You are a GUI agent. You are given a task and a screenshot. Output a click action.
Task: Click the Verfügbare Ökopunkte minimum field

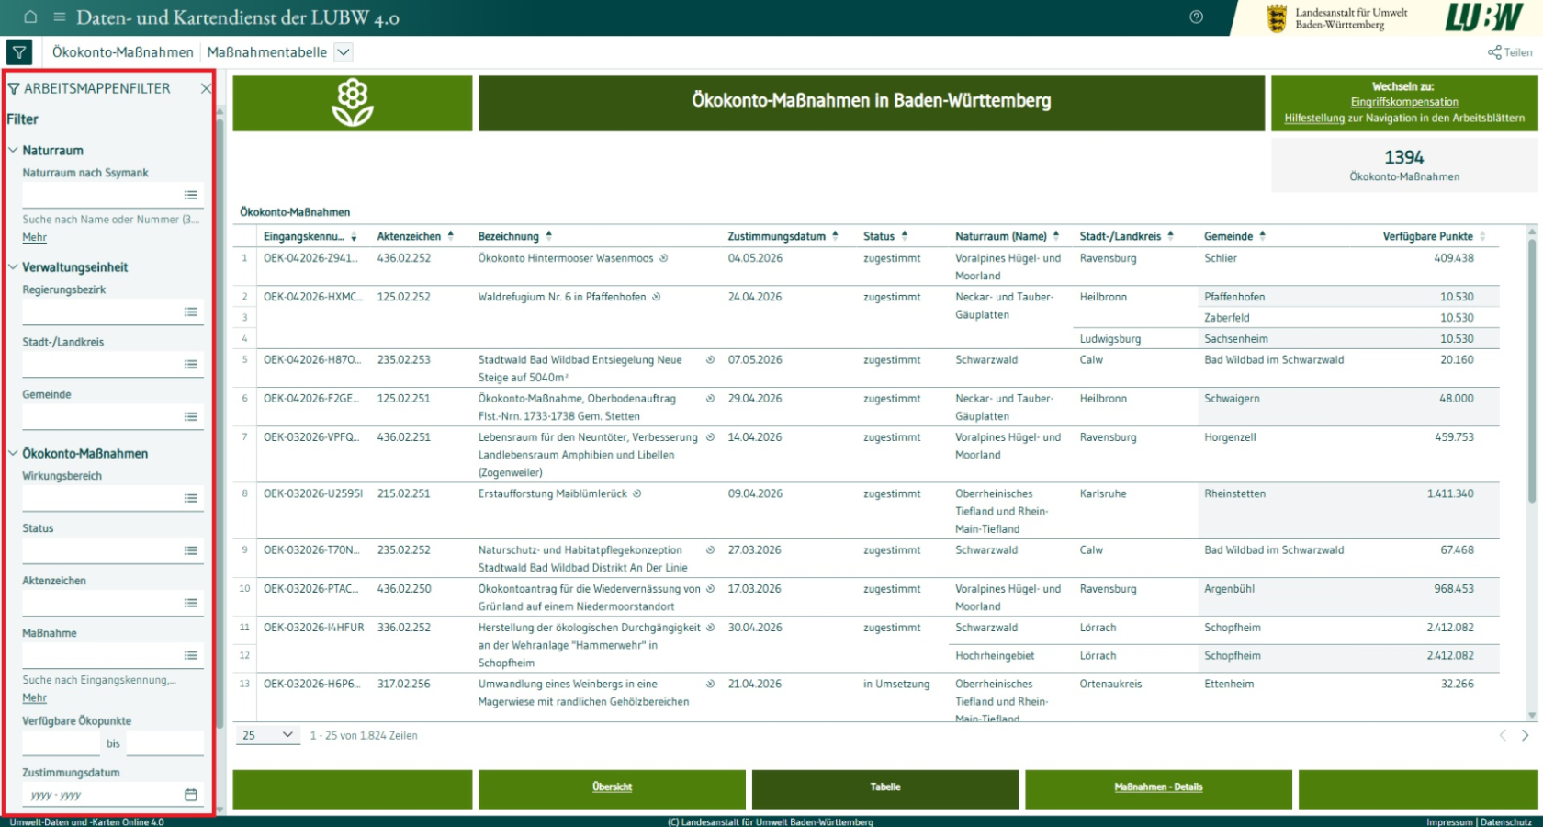pyautogui.click(x=61, y=743)
